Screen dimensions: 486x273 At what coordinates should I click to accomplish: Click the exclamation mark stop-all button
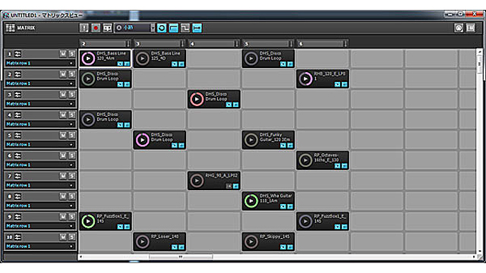click(84, 28)
